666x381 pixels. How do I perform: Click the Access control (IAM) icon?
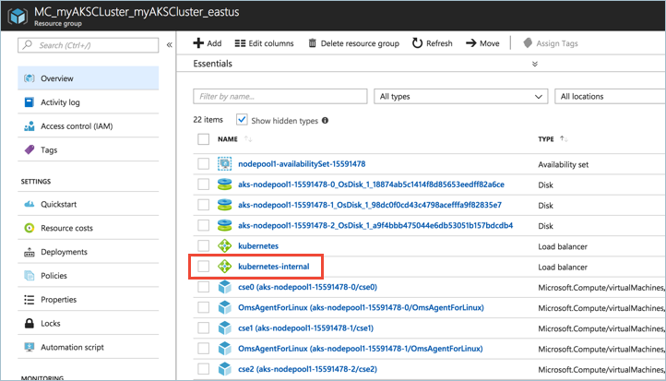[30, 126]
